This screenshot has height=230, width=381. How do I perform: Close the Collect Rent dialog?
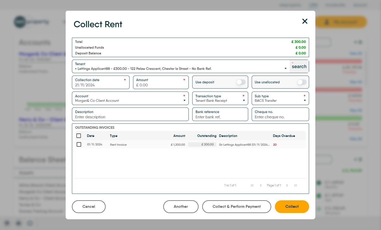click(x=305, y=21)
